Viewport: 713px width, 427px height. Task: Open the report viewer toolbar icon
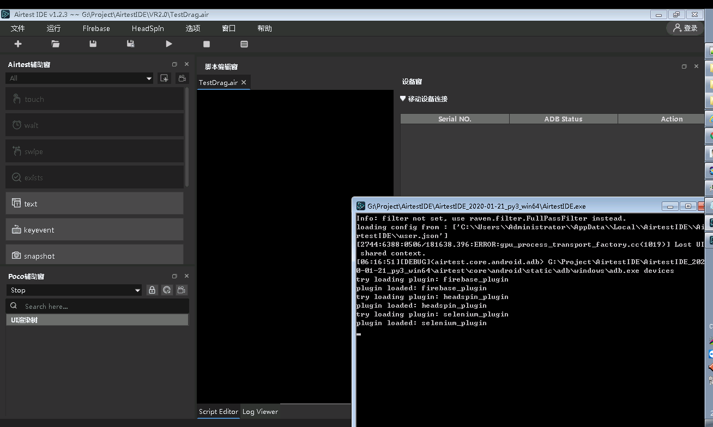[x=244, y=44]
